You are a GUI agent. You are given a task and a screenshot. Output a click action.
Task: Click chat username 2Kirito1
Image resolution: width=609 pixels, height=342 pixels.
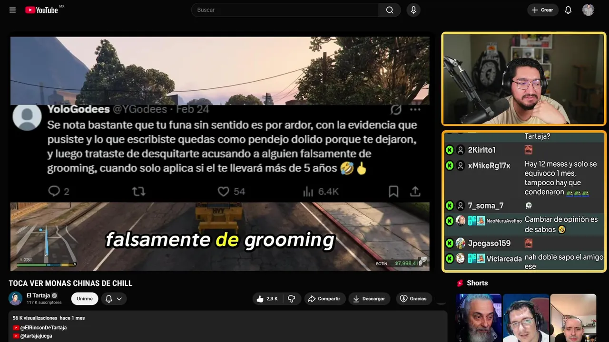(x=481, y=150)
